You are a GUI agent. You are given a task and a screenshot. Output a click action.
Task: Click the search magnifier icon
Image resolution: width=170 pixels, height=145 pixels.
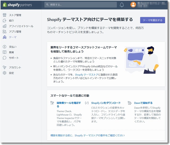coord(47,5)
